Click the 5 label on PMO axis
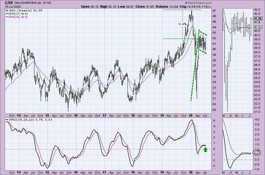This screenshot has height=175, width=265. 214,121
